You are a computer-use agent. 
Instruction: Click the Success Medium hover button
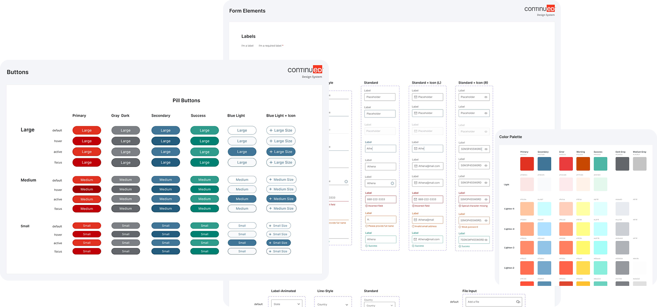[205, 190]
